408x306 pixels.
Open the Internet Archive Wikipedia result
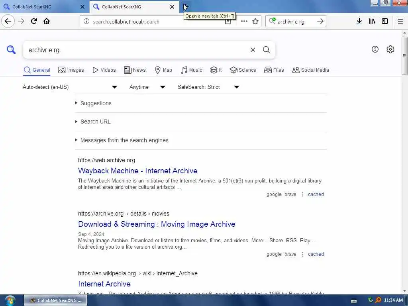104,284
